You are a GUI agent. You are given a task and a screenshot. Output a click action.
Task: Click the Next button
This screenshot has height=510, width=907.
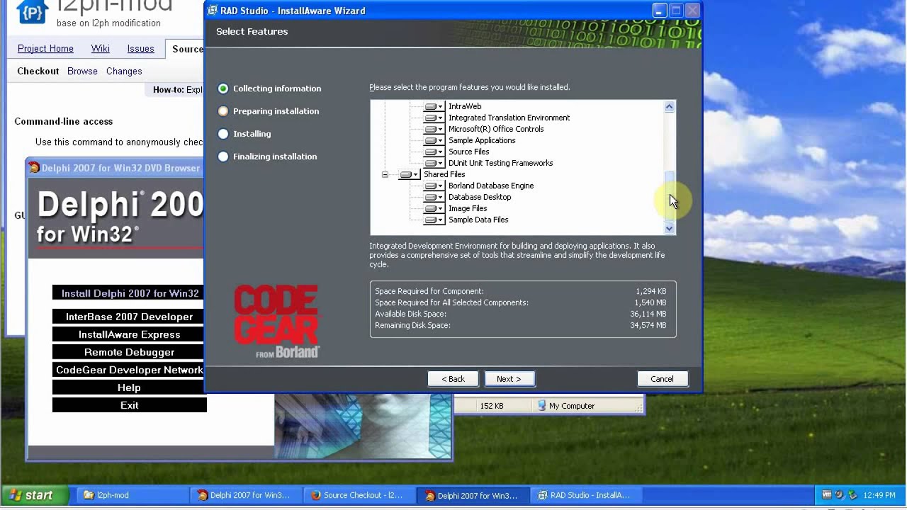(509, 379)
